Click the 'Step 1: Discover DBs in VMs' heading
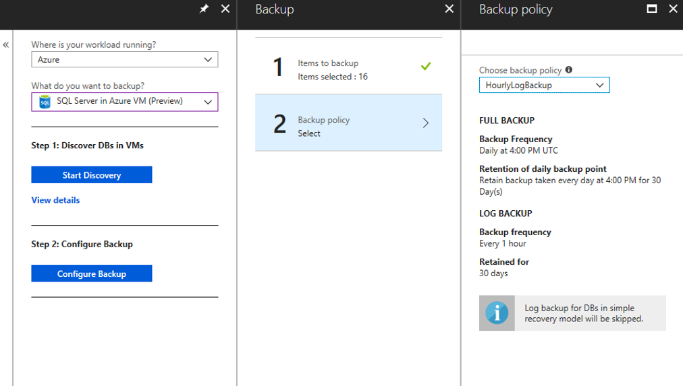 87,146
